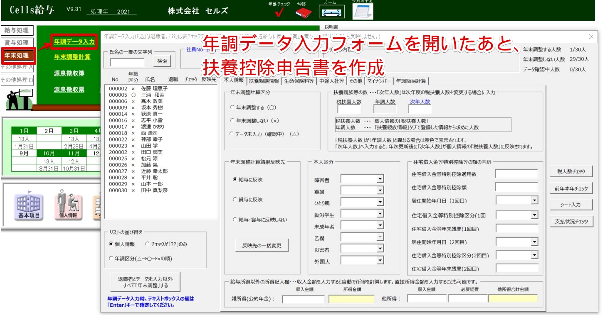
Task: Open the ひとり親 dropdown
Action: point(380,202)
